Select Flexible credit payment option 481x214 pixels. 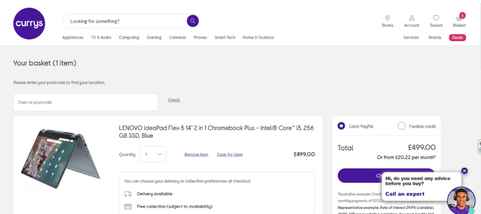pyautogui.click(x=402, y=126)
